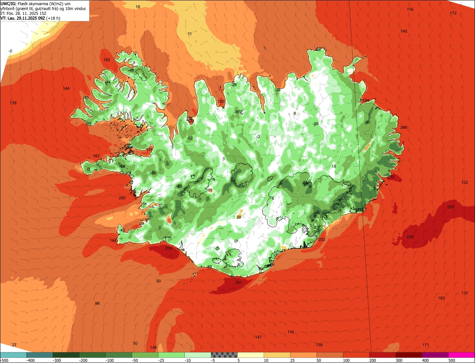Click the inland value -59

point(153,173)
